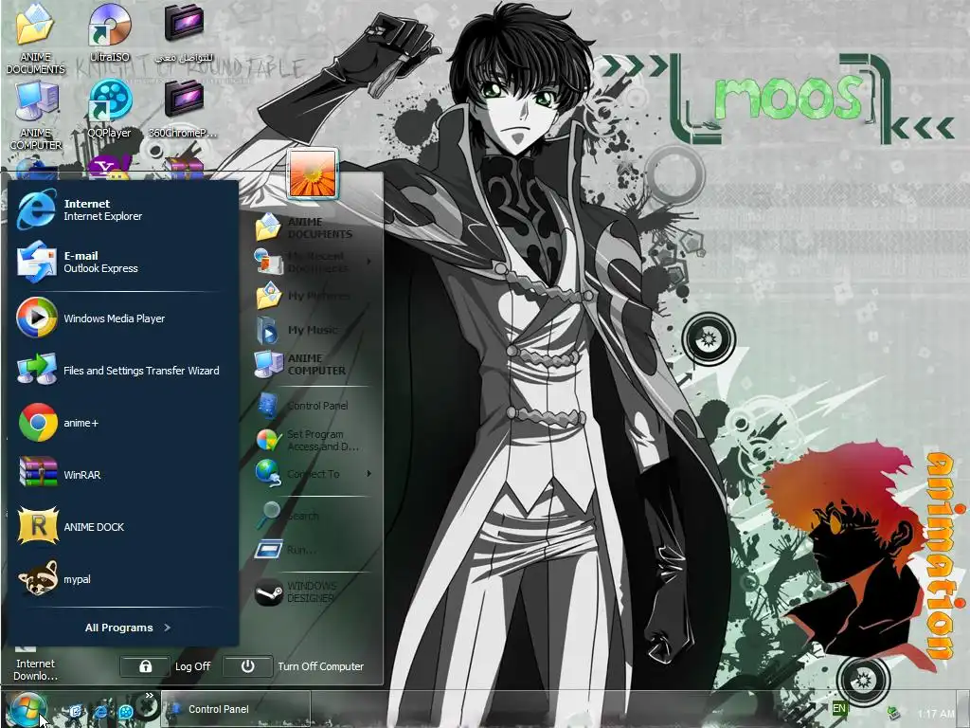Launch Outlook Express E-mail entry
Image resolution: width=970 pixels, height=728 pixels.
tap(122, 262)
